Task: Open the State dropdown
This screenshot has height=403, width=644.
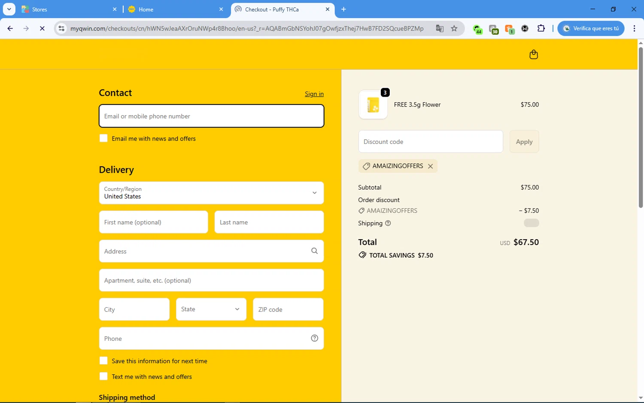Action: coord(211,309)
